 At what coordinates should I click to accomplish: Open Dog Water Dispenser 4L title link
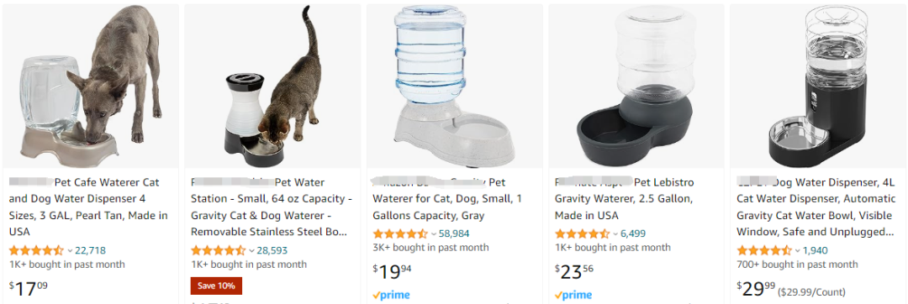[x=816, y=207]
